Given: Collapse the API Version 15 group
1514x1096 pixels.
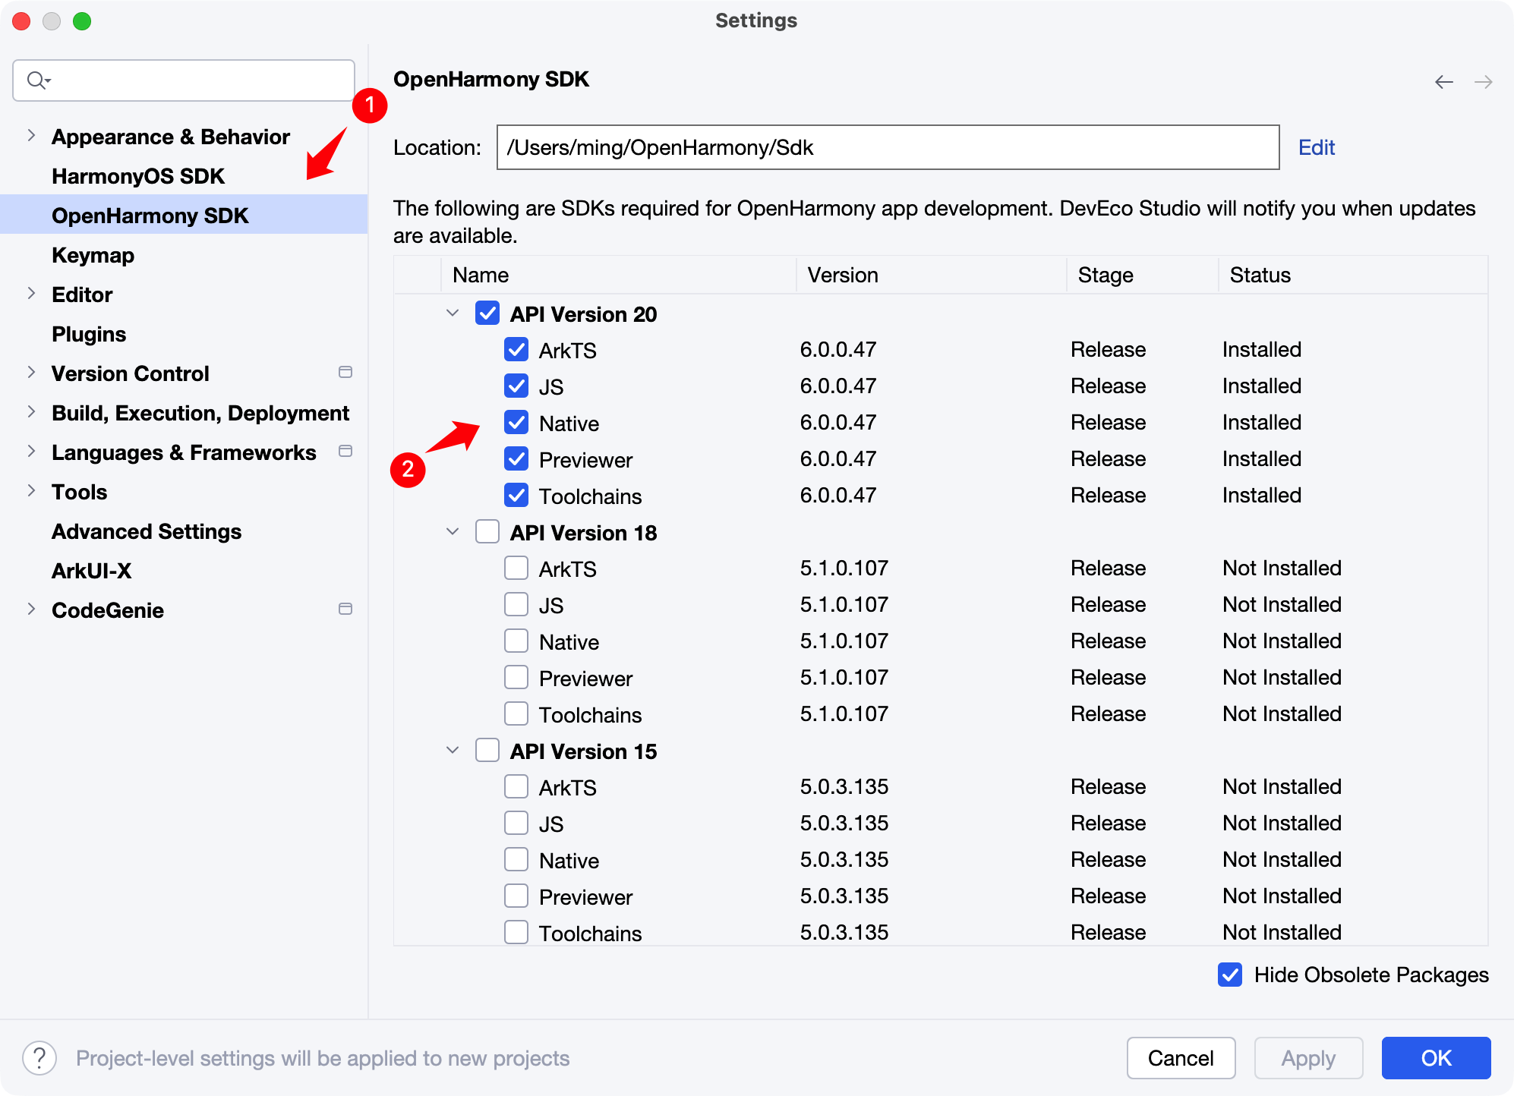Looking at the screenshot, I should 453,750.
